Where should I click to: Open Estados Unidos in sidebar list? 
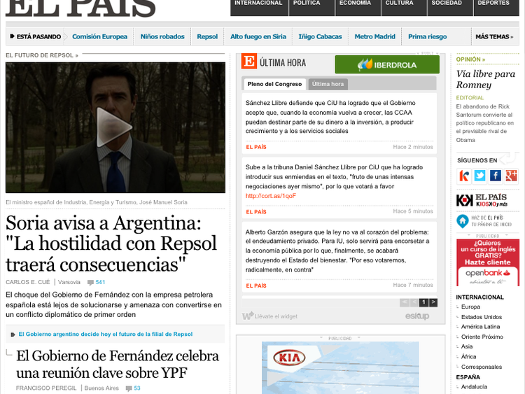point(482,317)
